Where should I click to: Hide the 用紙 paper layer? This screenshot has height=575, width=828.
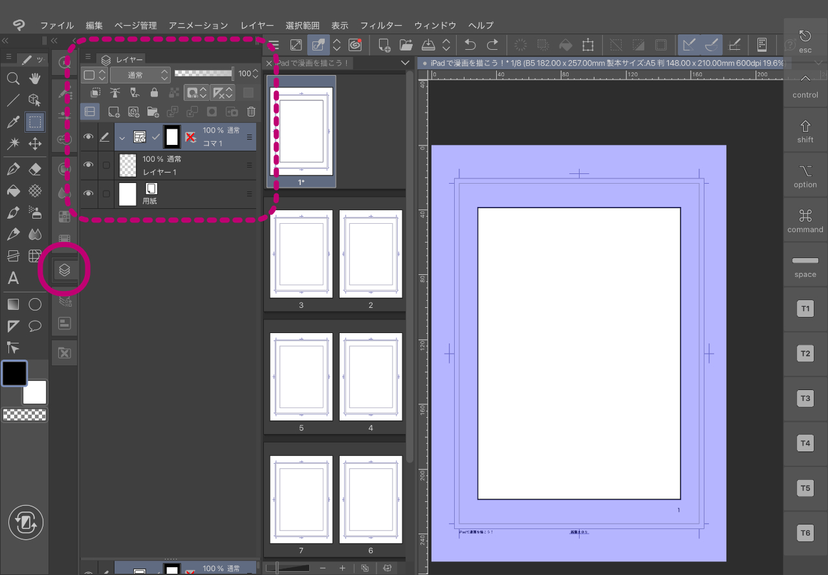89,194
